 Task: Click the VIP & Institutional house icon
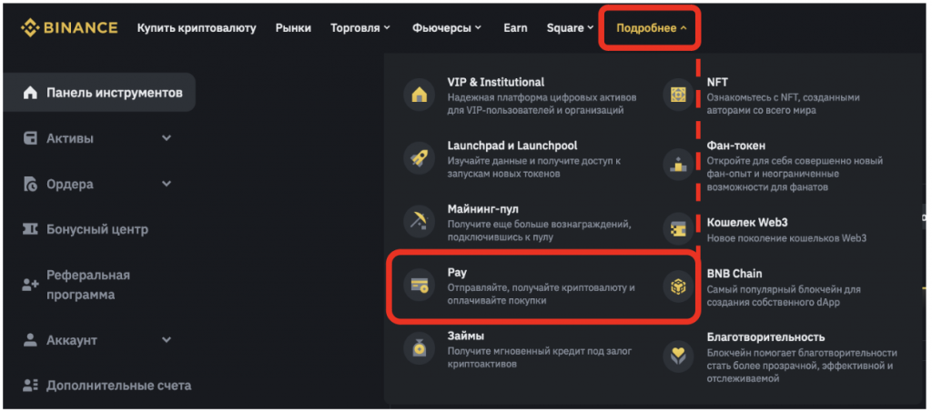(420, 95)
